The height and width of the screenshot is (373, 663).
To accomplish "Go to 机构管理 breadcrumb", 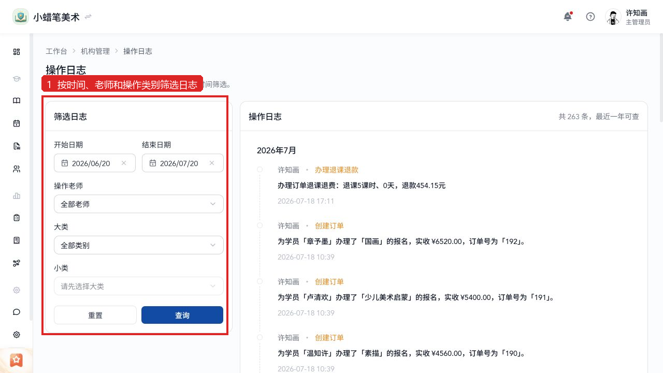I will tap(95, 51).
